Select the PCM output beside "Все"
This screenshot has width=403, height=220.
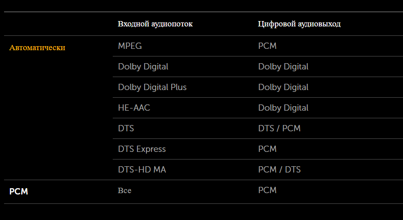pos(267,190)
